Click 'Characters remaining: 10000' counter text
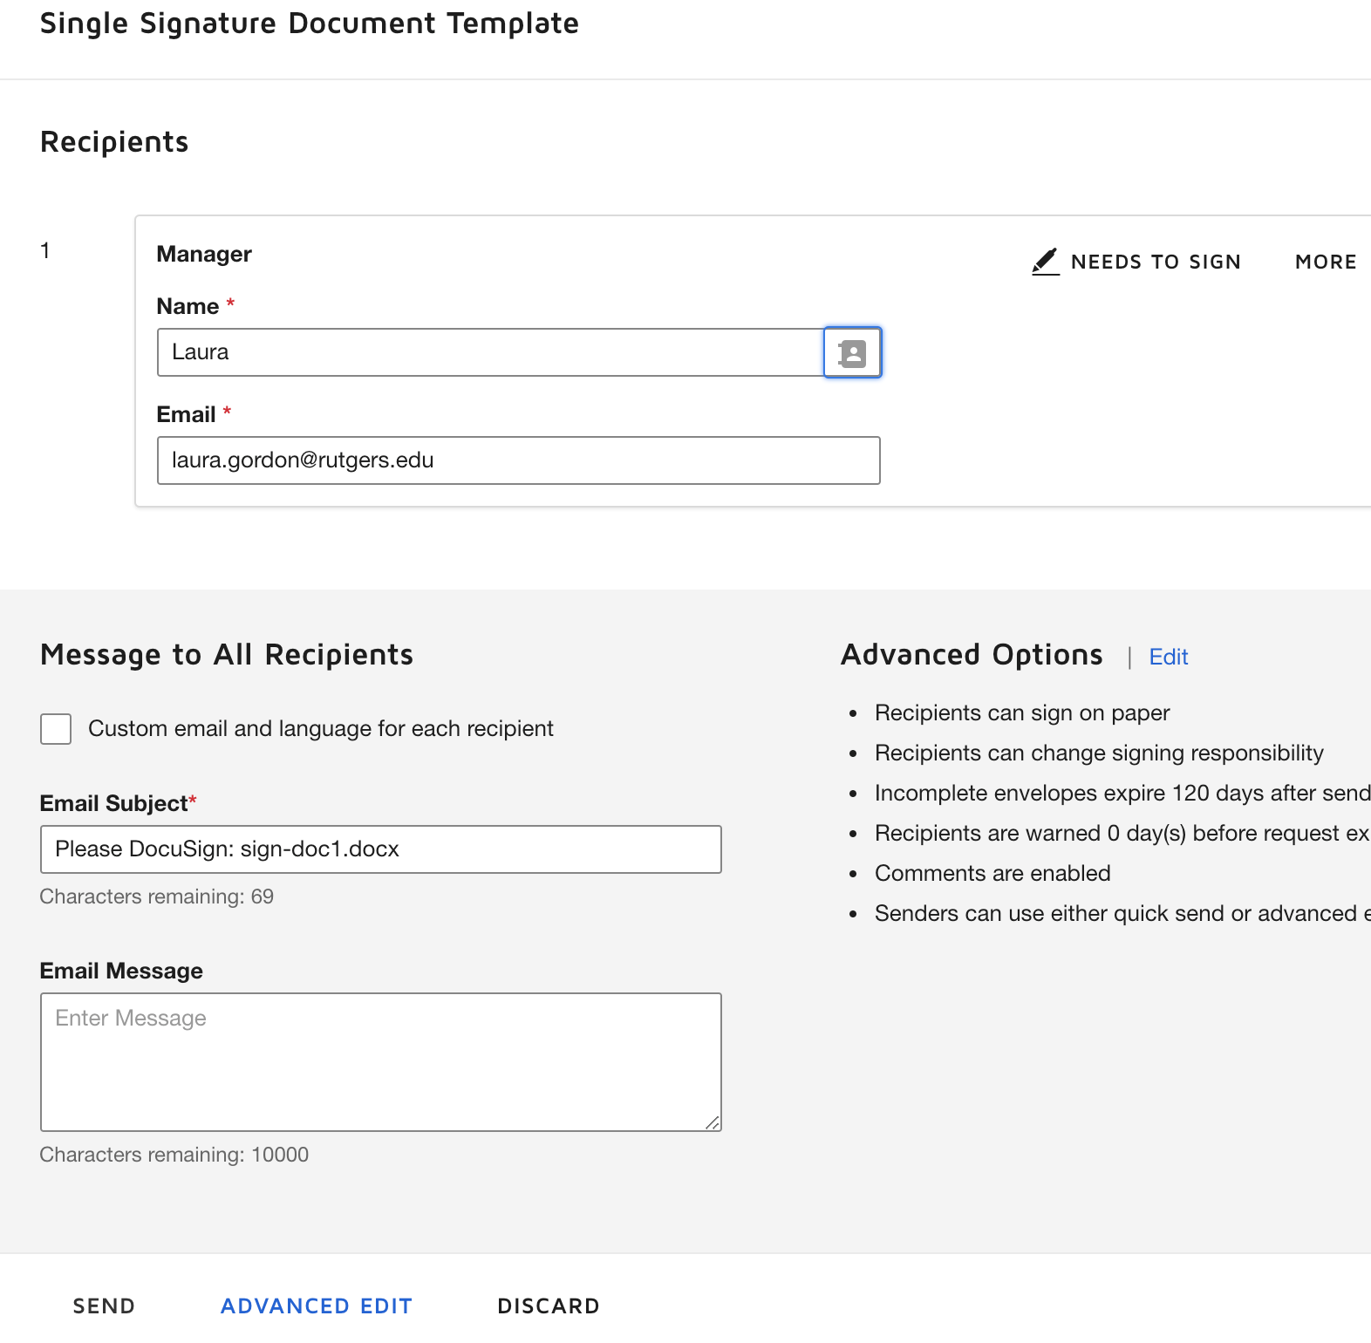Image resolution: width=1371 pixels, height=1343 pixels. [174, 1155]
